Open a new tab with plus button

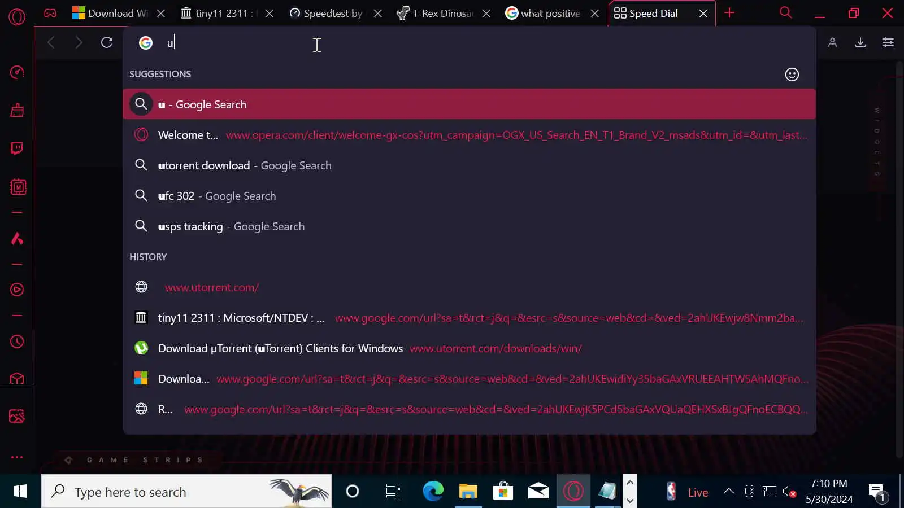tap(729, 12)
